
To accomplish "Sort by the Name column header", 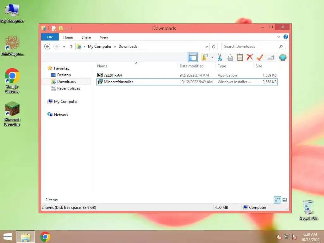I will 102,66.
